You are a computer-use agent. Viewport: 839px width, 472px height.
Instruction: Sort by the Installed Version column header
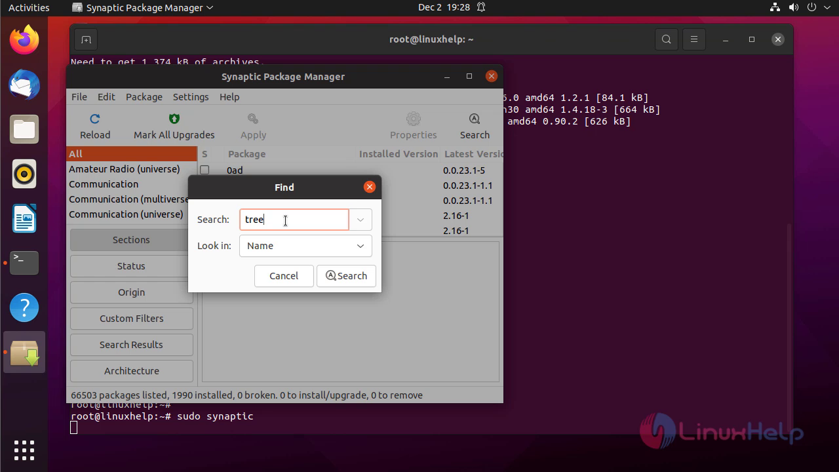[x=398, y=154]
